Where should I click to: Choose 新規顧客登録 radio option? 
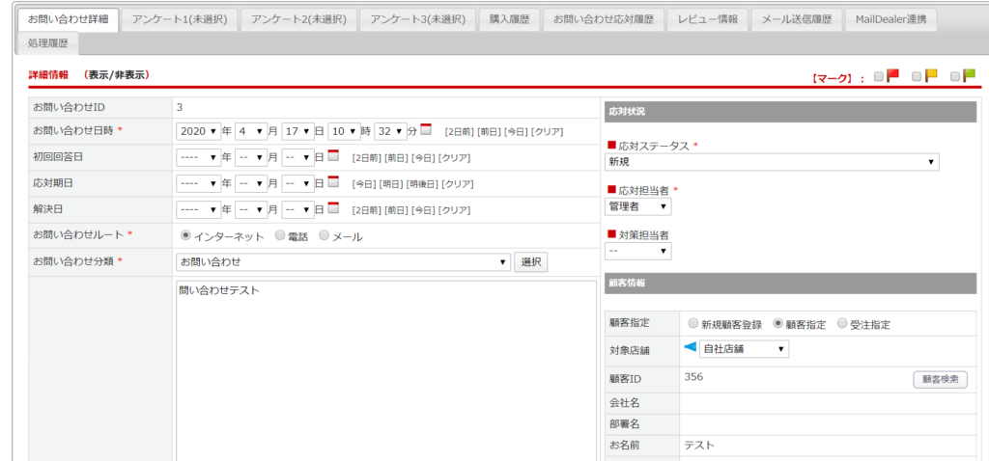[692, 324]
